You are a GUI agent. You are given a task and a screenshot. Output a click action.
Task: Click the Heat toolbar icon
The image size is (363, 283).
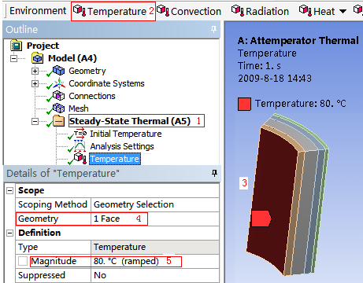pyautogui.click(x=306, y=11)
